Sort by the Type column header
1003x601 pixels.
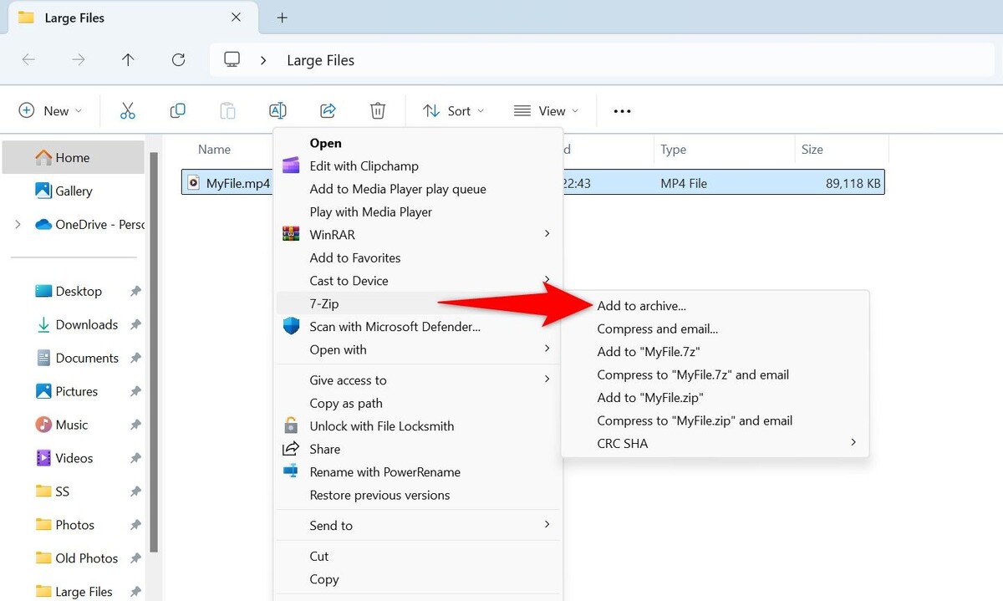pos(673,150)
